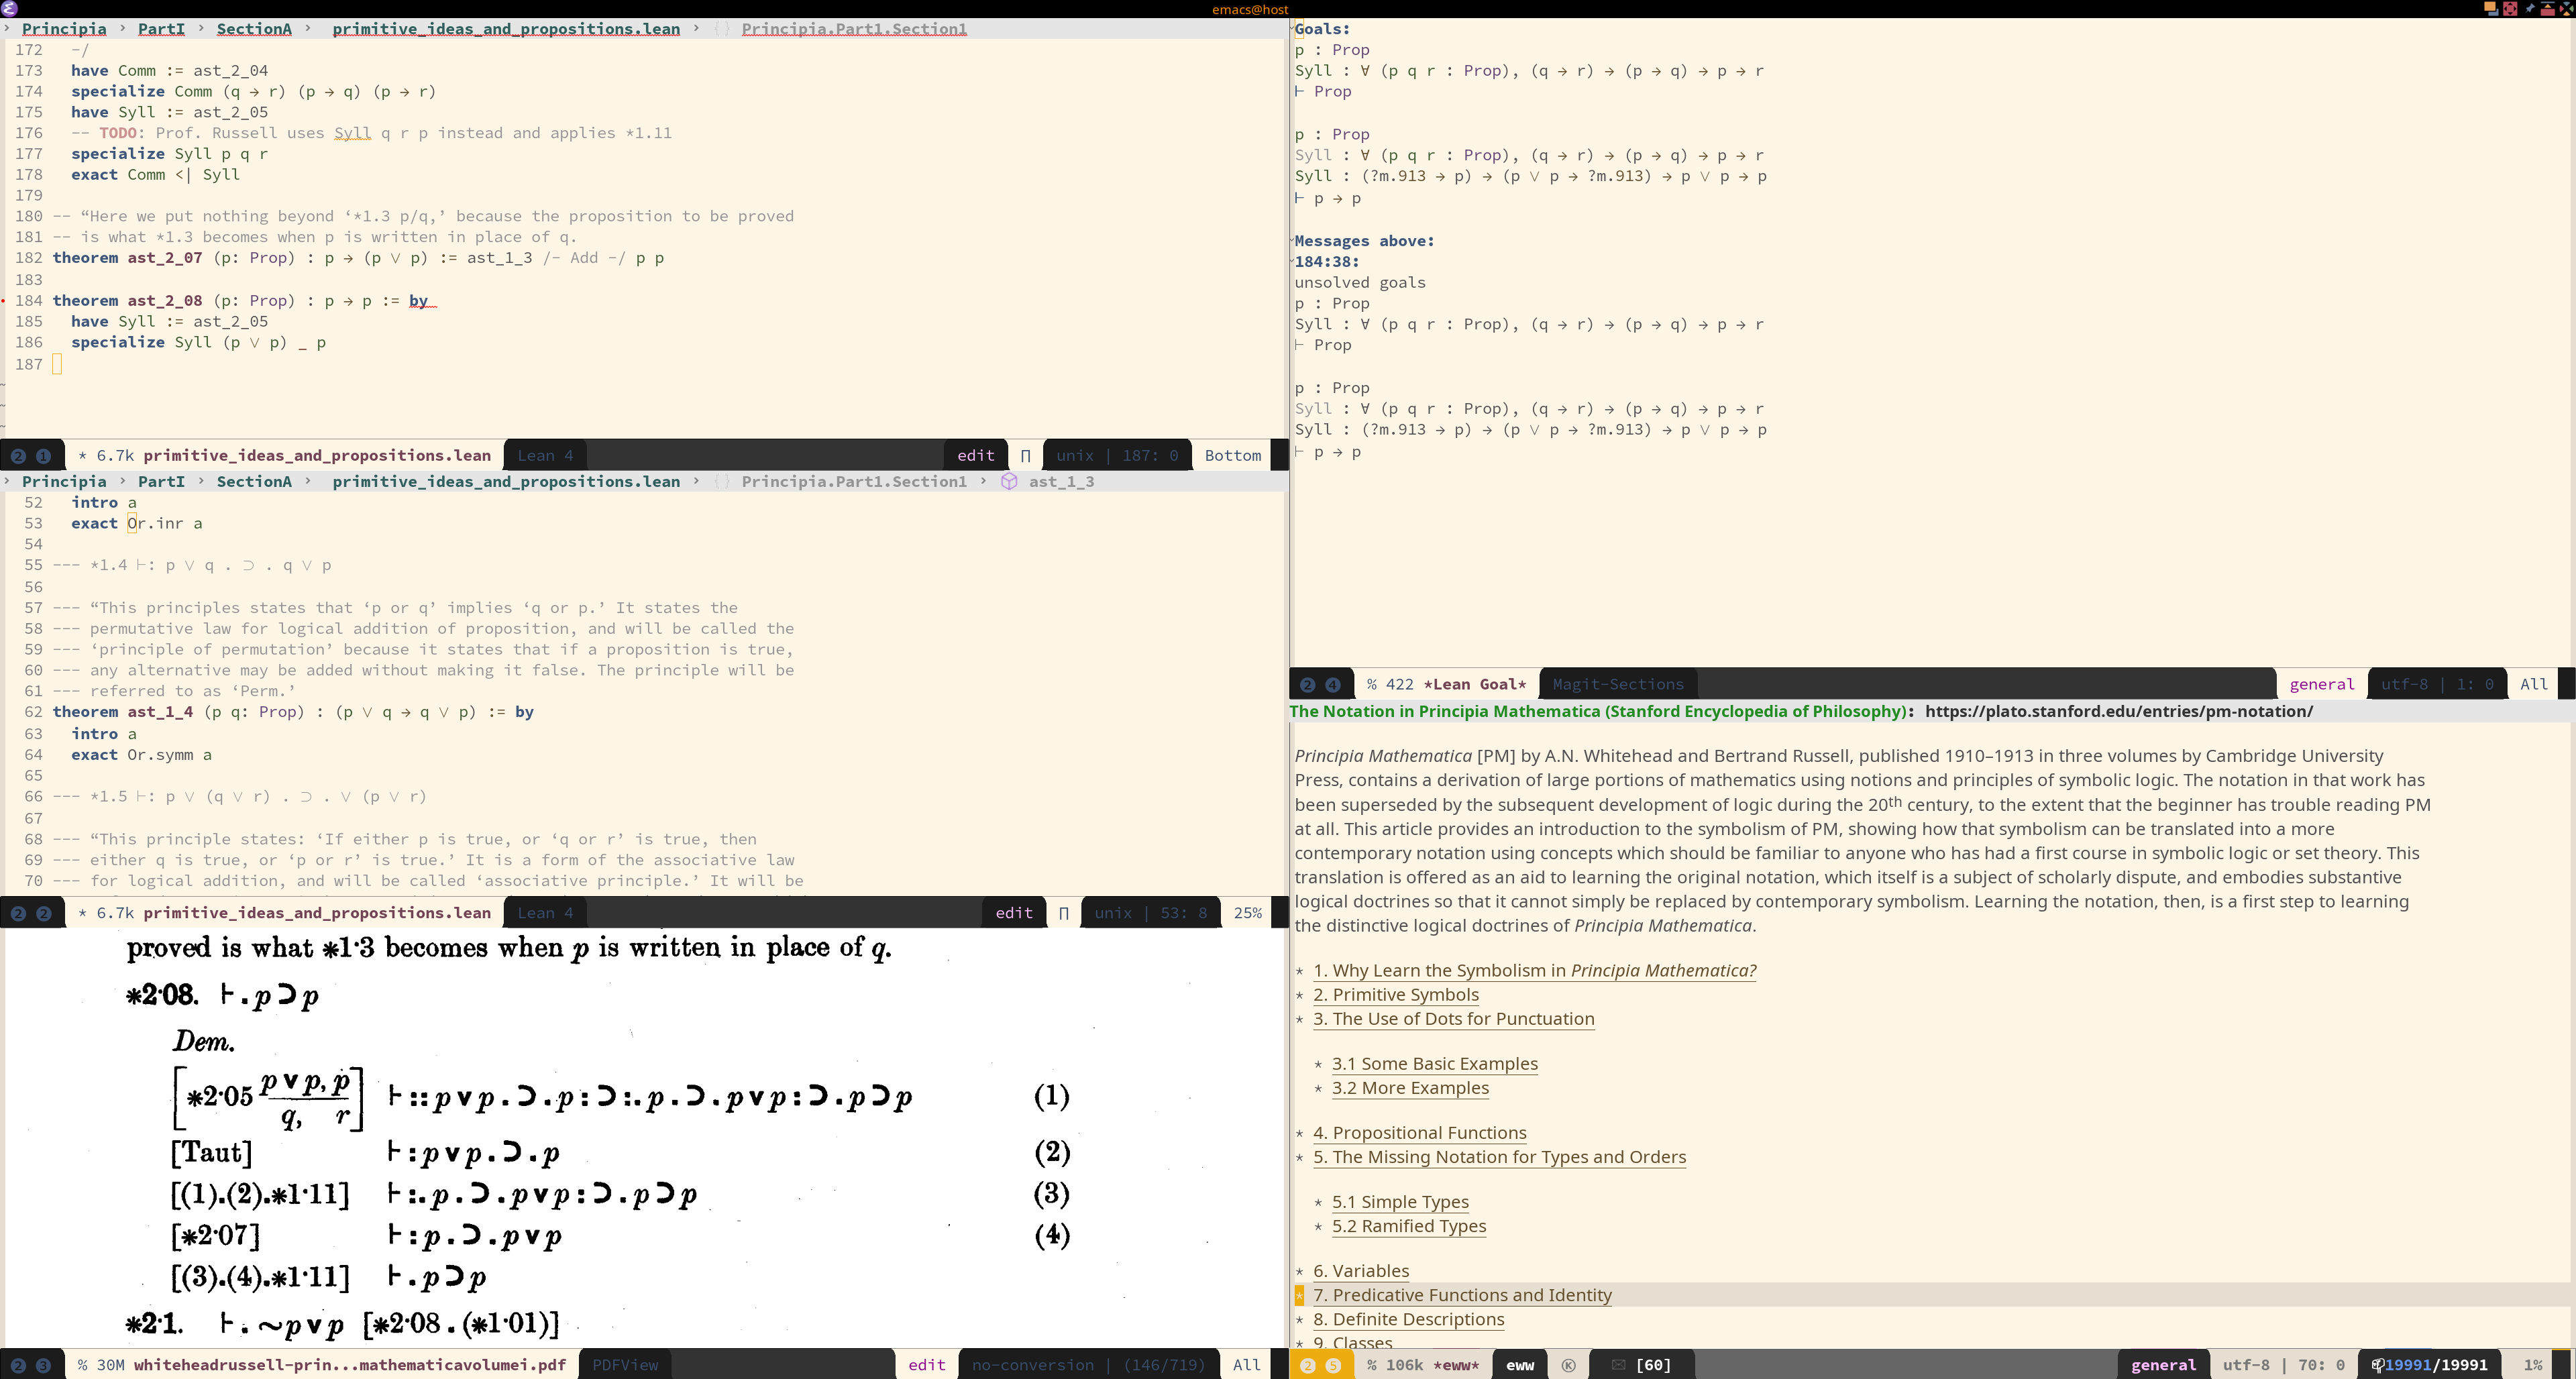Click the red four-arrow fullscreen icon in title bar

(2510, 8)
